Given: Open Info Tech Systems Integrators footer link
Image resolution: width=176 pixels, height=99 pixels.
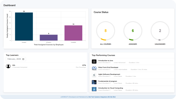Looking at the screenshot, I should click(102, 97).
